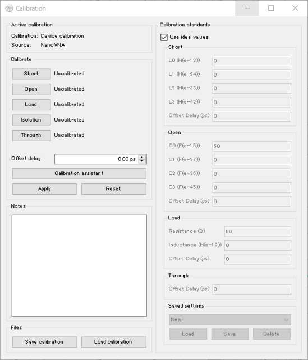
Task: Select the Short L2 (H(e-33)) field
Action: coord(252,88)
